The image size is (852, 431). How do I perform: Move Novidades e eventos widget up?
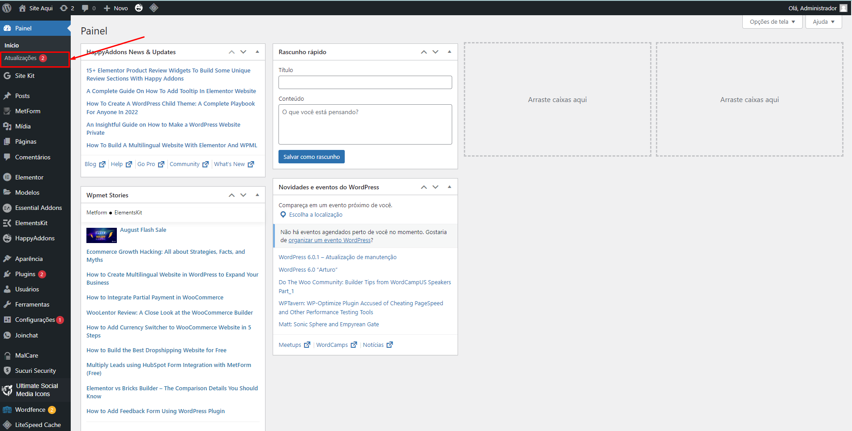pos(424,187)
